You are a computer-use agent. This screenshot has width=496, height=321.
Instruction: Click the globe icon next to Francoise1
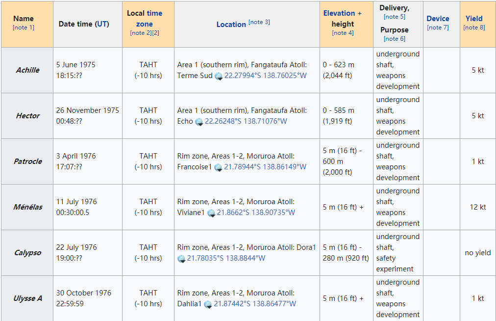coord(218,167)
